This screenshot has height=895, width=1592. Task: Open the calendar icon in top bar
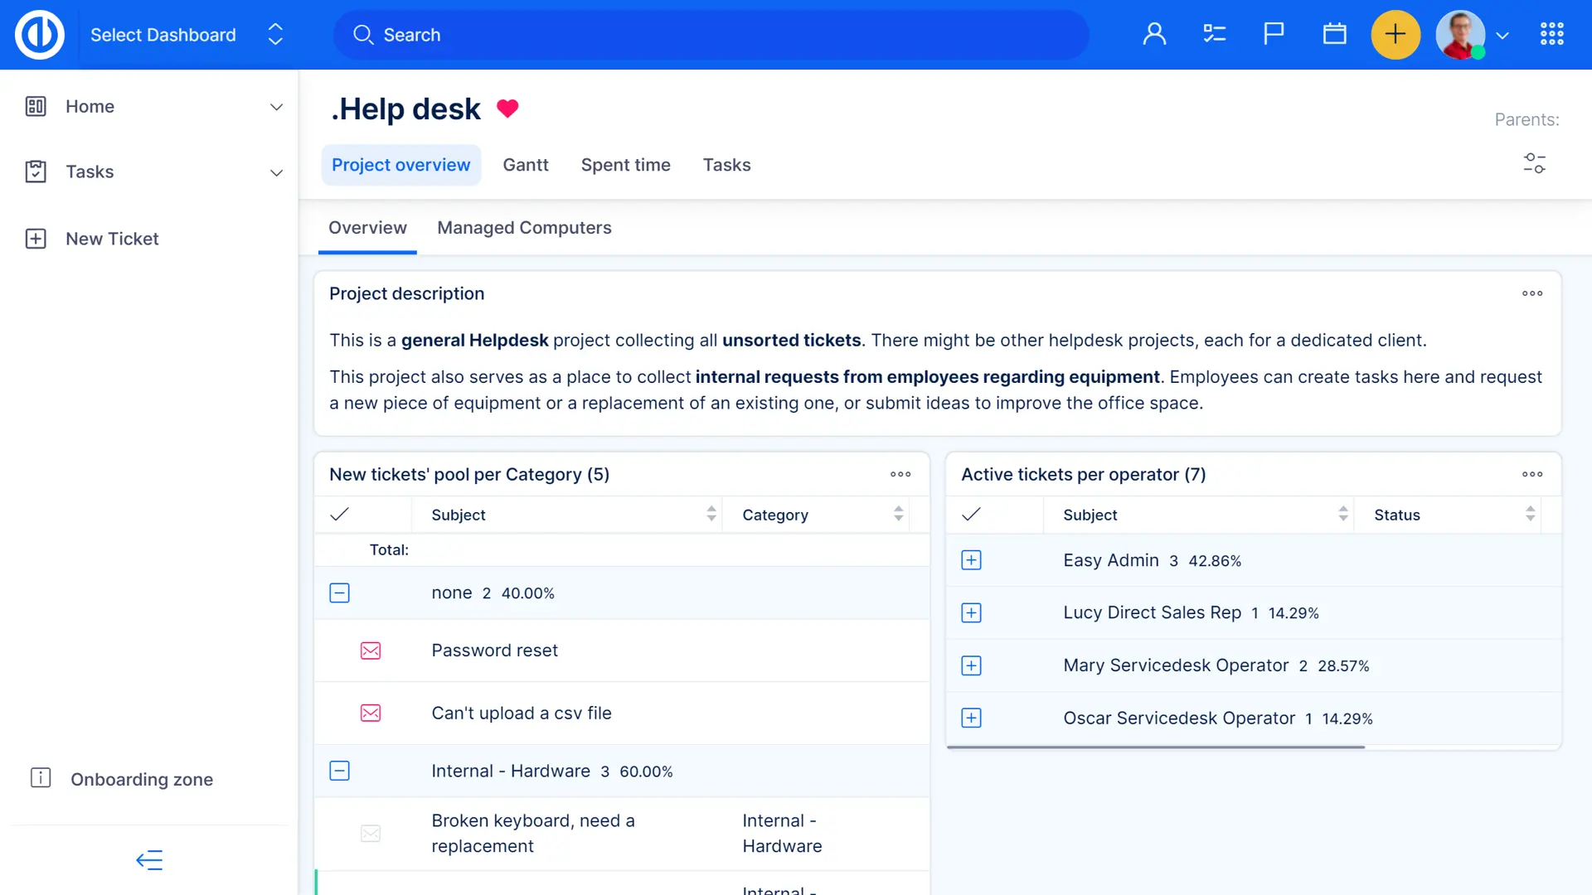tap(1334, 34)
